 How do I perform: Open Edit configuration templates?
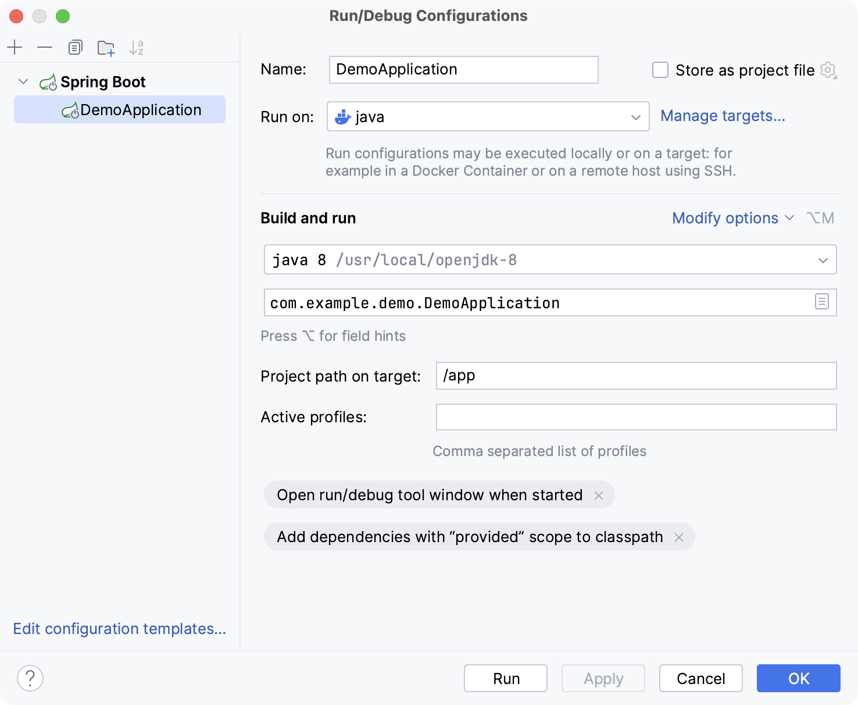pos(119,629)
